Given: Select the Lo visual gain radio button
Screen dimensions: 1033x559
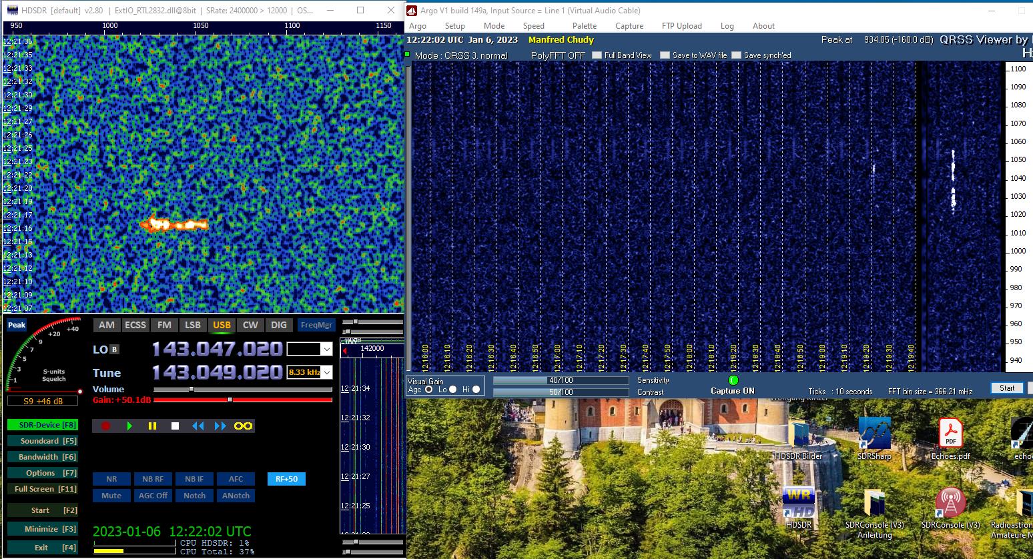Looking at the screenshot, I should pos(453,390).
